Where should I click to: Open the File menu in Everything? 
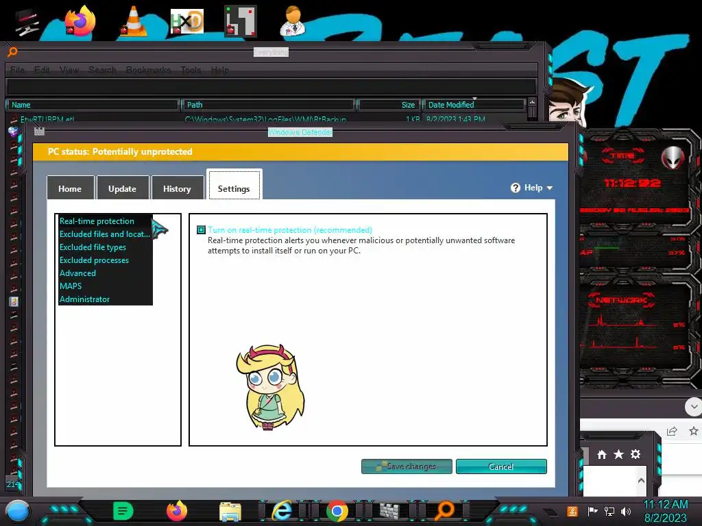tap(17, 70)
